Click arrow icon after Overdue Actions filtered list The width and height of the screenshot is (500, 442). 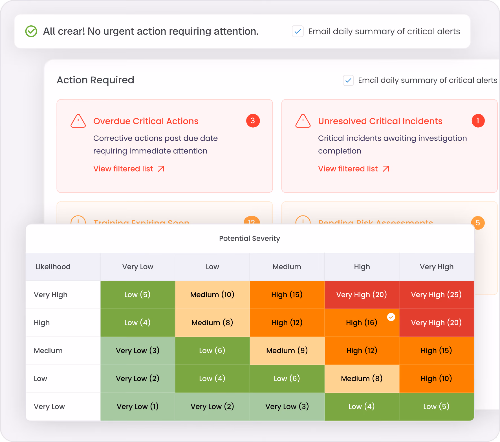(161, 169)
